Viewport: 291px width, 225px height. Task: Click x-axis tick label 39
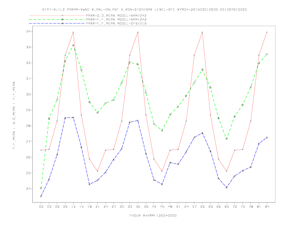[146, 207]
